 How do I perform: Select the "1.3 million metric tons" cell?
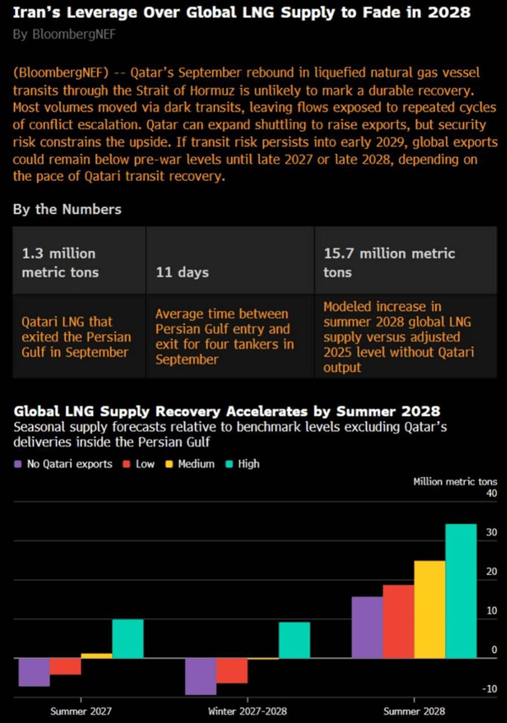tap(79, 260)
